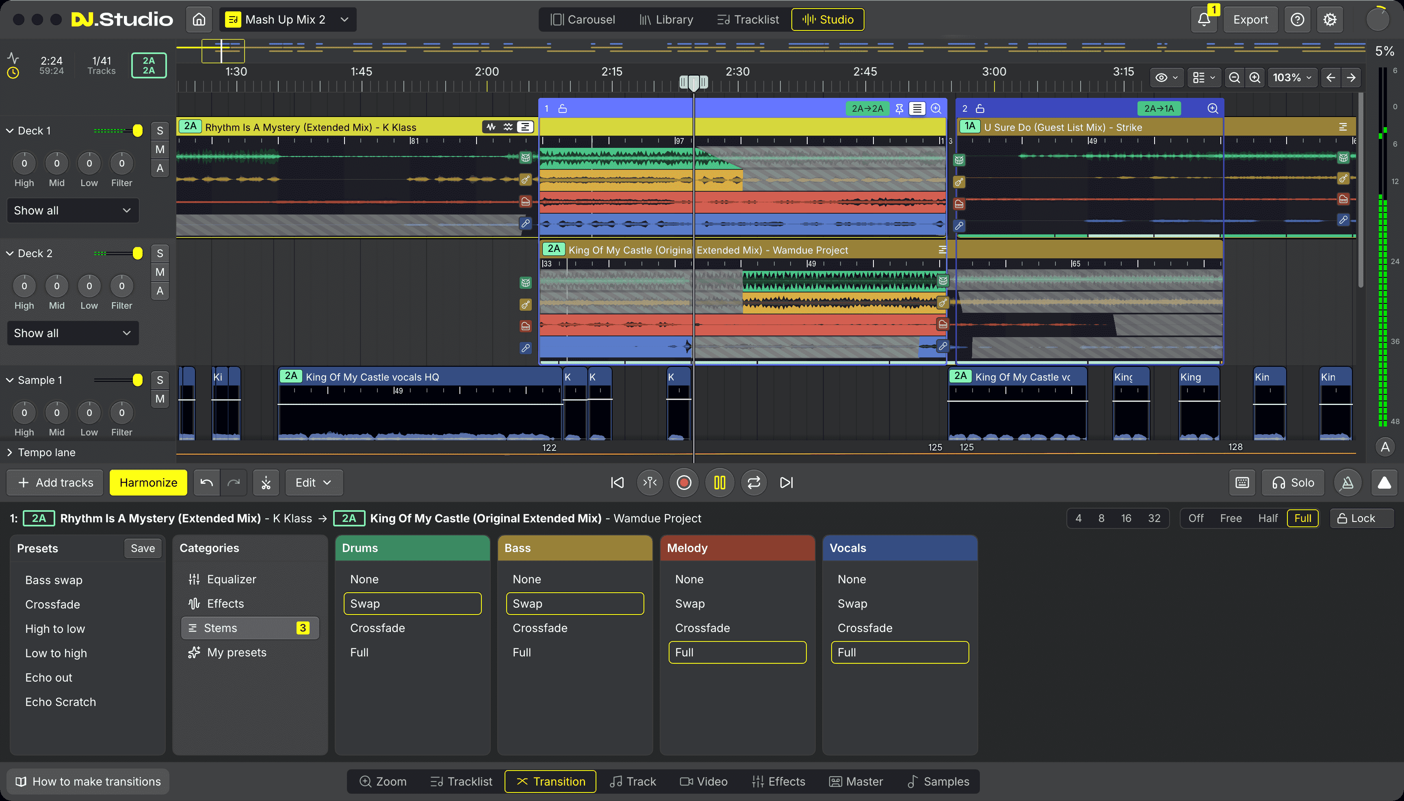Toggle automation A on Deck 1
The width and height of the screenshot is (1404, 801).
pos(160,168)
